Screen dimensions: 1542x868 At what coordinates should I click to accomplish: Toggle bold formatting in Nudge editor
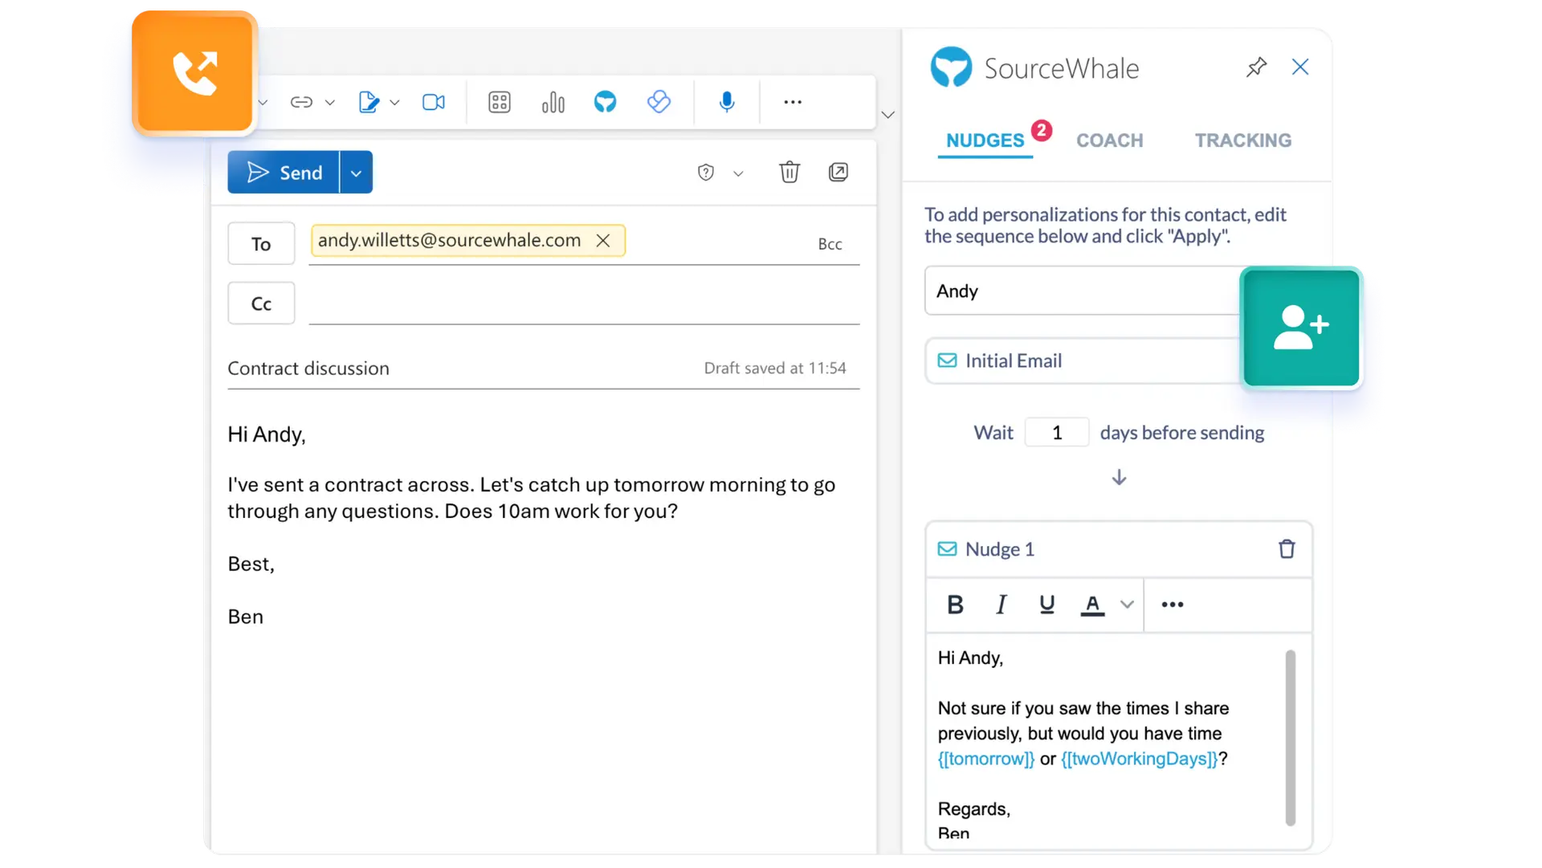(955, 604)
